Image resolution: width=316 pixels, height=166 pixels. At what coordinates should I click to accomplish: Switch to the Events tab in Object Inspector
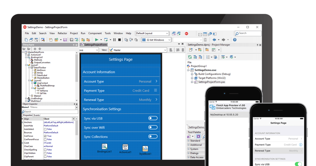click(37, 115)
